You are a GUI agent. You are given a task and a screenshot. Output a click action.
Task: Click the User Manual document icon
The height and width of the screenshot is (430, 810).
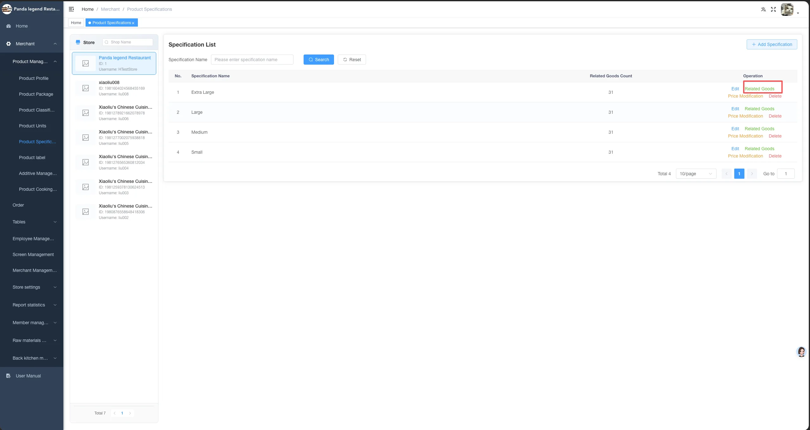click(9, 376)
